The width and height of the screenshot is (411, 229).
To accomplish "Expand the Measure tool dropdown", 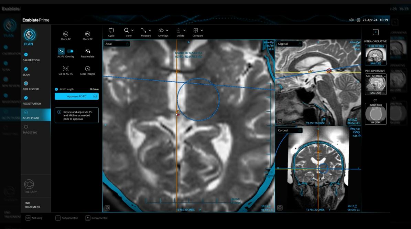I will point(150,30).
